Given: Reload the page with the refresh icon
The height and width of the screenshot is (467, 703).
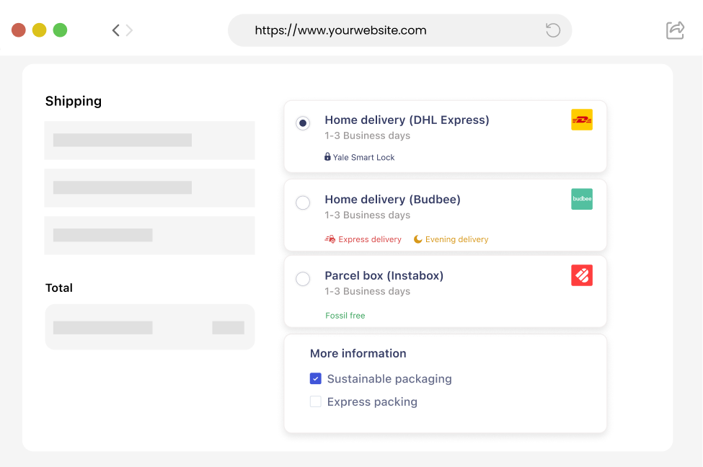Looking at the screenshot, I should point(553,30).
